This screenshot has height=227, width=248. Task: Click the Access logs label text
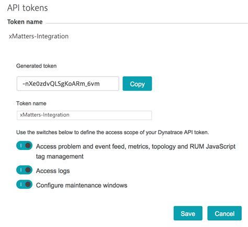click(x=53, y=171)
